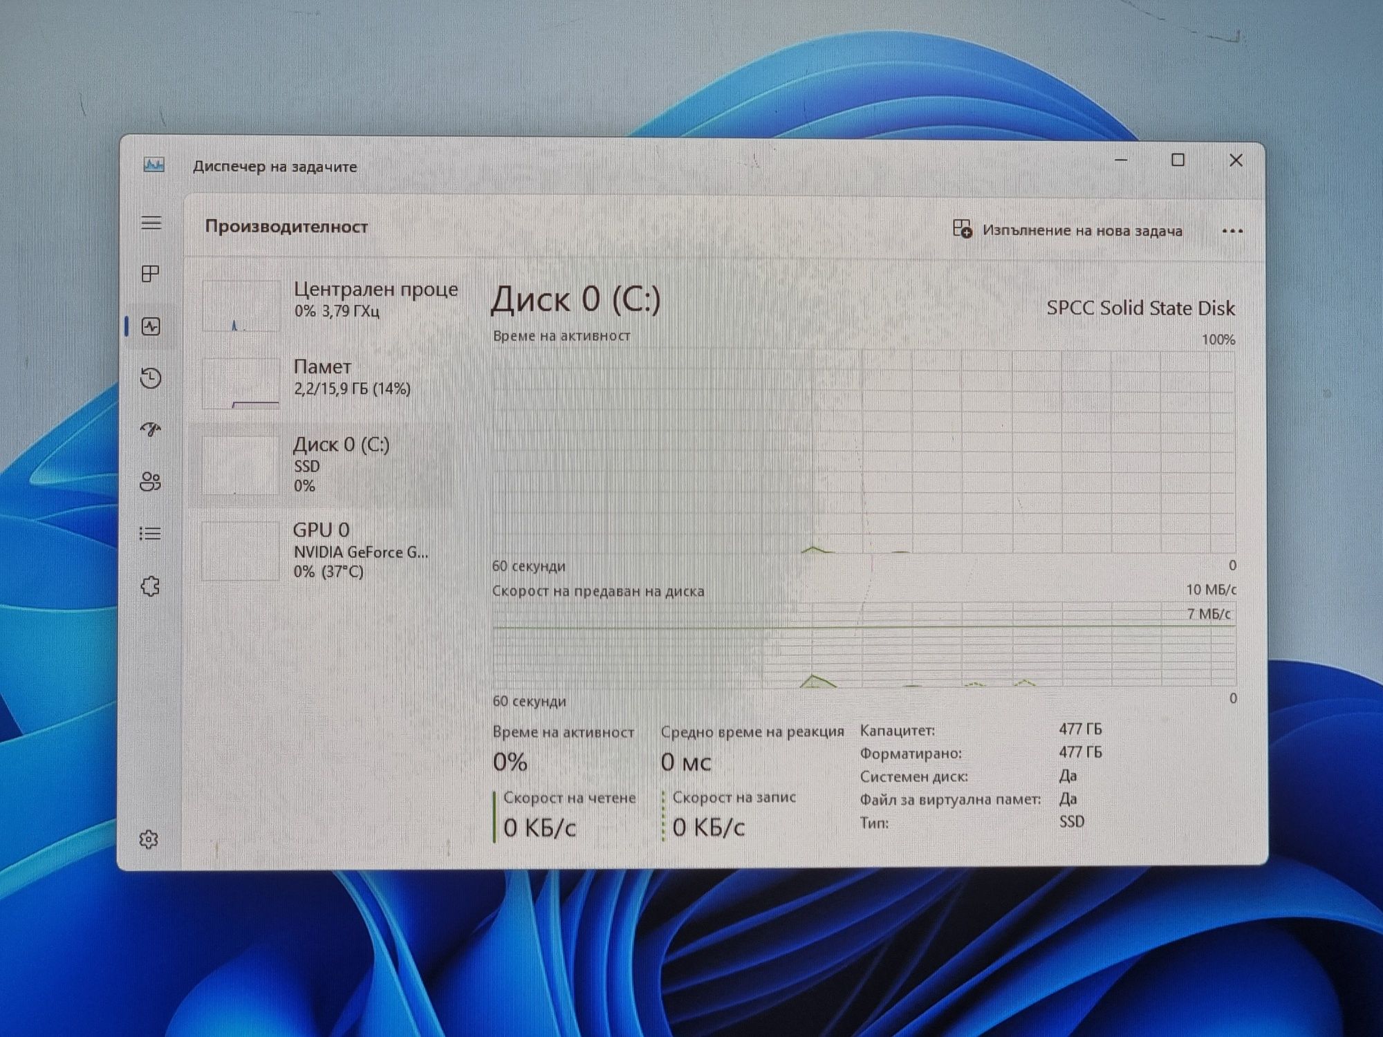Viewport: 1383px width, 1037px height.
Task: Click the 'Системен диск:' label
Action: pyautogui.click(x=913, y=777)
